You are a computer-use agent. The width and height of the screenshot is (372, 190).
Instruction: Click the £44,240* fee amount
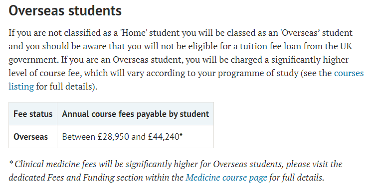[165, 137]
